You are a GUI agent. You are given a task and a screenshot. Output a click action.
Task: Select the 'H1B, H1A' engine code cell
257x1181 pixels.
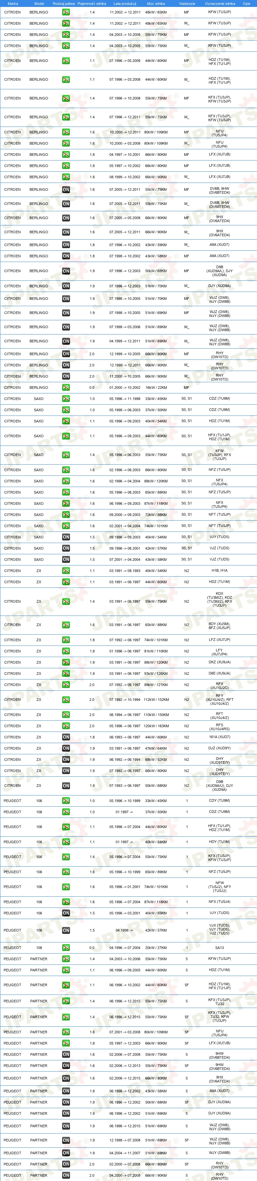(x=220, y=571)
